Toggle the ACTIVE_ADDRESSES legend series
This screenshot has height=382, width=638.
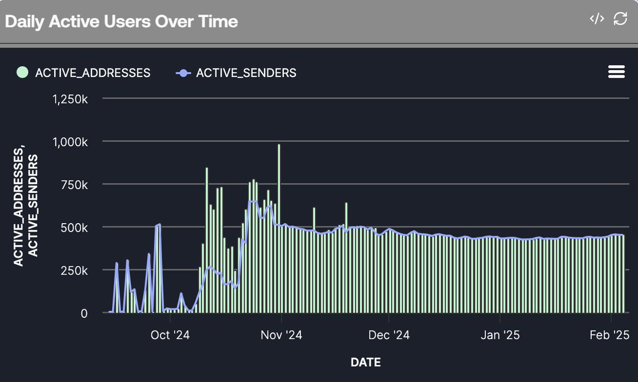(83, 73)
